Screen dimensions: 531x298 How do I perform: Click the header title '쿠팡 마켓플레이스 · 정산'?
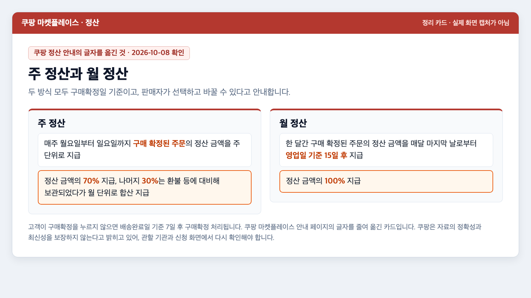60,23
